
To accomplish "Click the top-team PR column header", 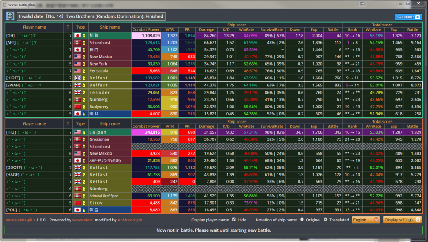I will click(x=187, y=30).
